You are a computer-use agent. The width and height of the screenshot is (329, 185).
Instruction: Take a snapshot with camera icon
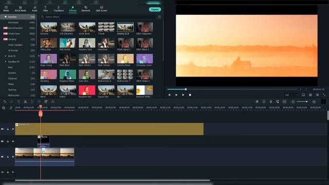[x=310, y=95]
